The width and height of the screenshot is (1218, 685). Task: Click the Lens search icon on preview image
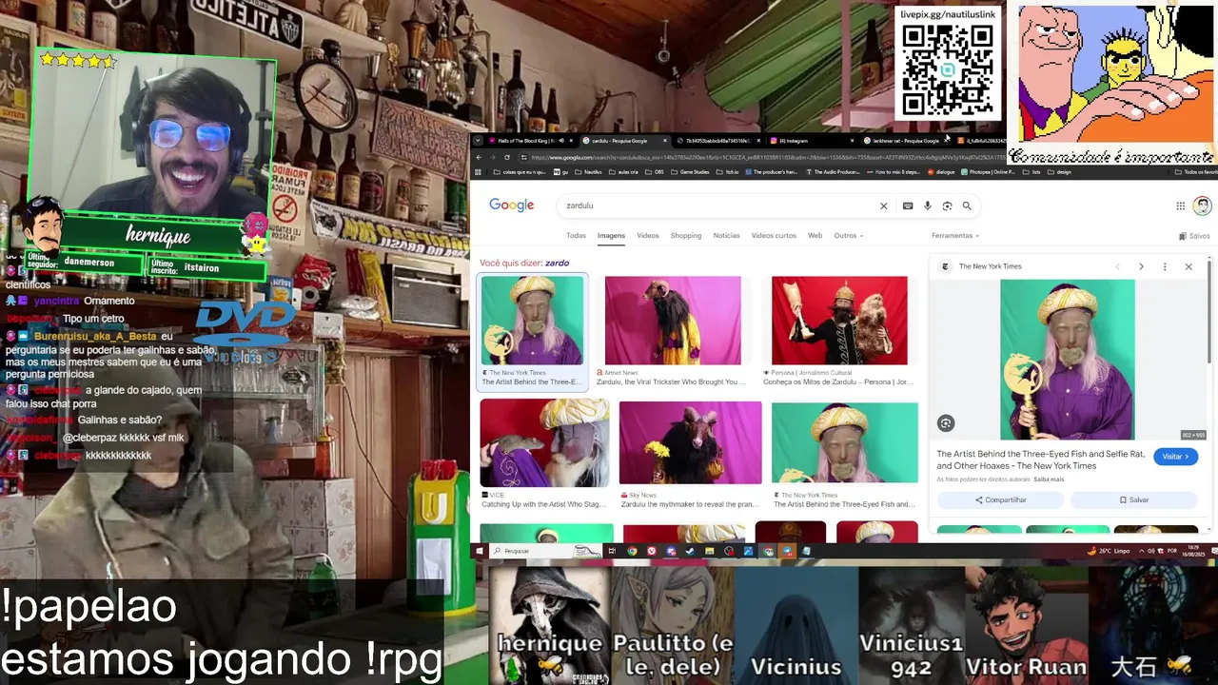click(x=946, y=423)
